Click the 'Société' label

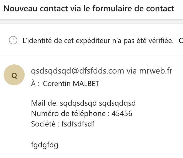43,124
